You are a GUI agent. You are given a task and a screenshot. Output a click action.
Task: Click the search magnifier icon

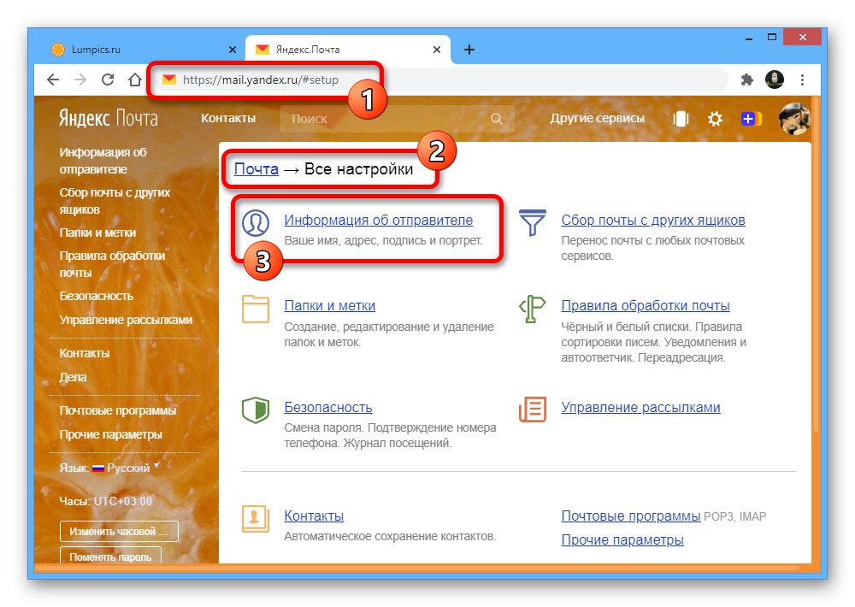tap(496, 118)
